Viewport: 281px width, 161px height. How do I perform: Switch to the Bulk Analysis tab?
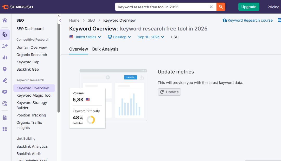click(105, 49)
